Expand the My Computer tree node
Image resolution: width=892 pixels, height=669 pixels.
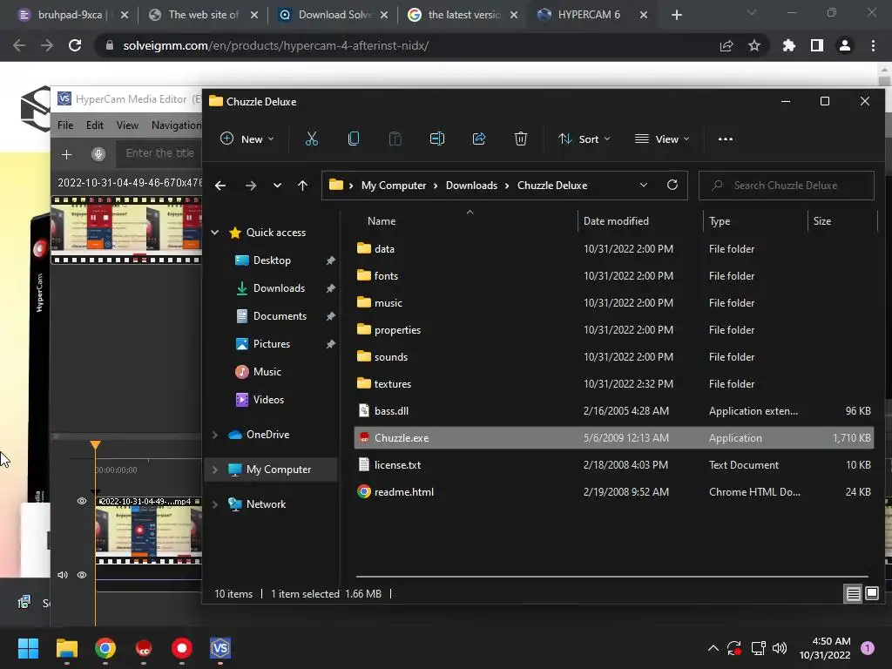[215, 470]
